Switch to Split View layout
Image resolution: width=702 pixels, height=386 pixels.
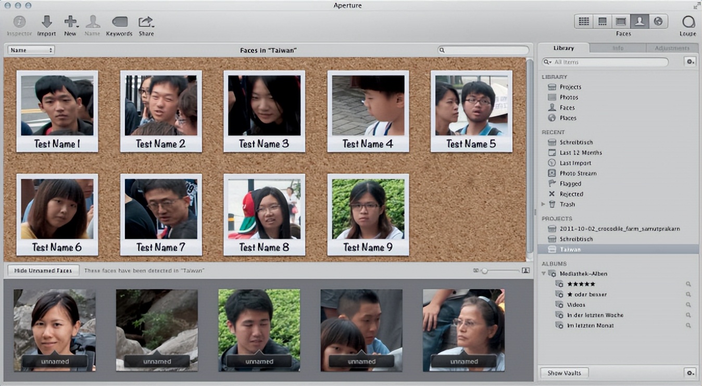(603, 21)
